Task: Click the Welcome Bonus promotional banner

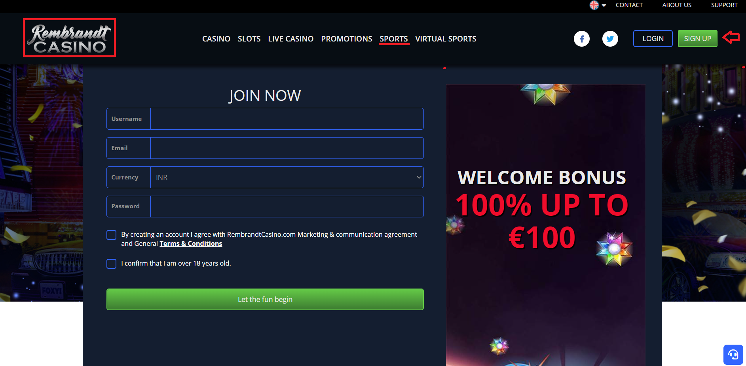Action: point(545,225)
